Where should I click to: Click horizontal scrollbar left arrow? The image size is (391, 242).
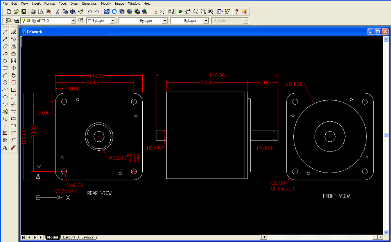pos(264,237)
